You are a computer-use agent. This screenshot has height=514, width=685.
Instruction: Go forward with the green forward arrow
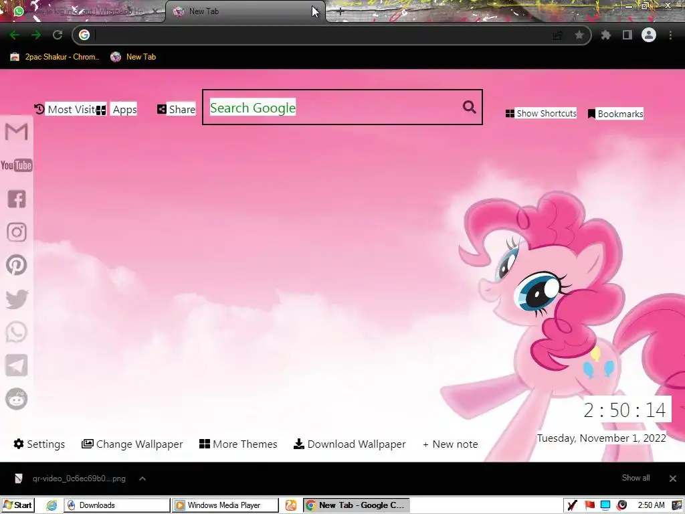(36, 35)
